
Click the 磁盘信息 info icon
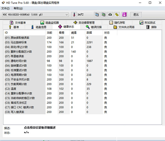point(32,27)
